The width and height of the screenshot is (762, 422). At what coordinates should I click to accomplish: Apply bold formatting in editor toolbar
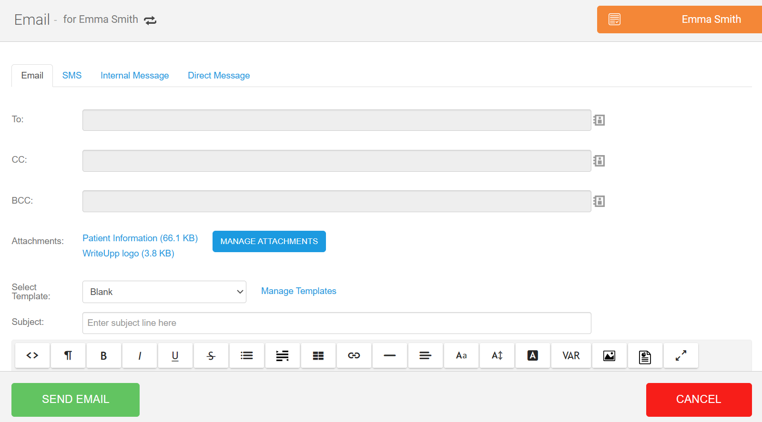(x=103, y=355)
